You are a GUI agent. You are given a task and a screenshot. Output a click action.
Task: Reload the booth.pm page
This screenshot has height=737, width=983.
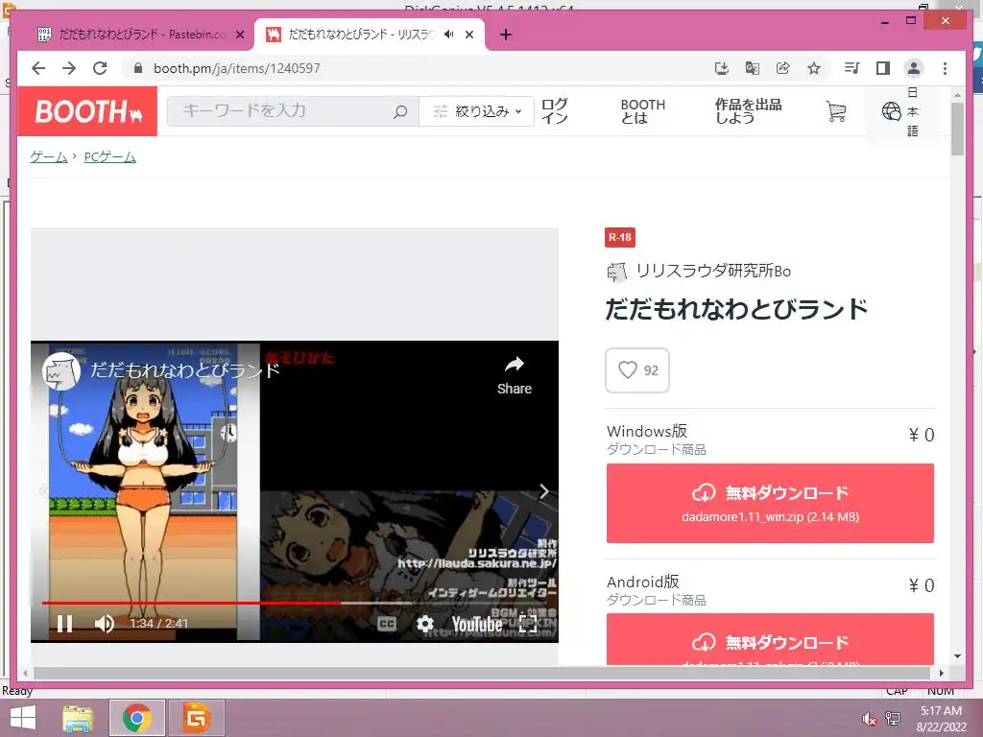coord(100,68)
